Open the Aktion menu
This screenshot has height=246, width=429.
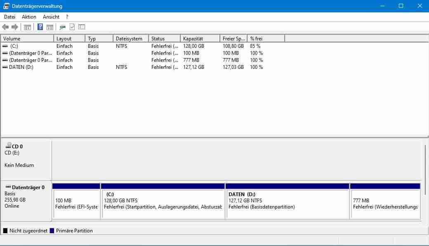tap(29, 17)
